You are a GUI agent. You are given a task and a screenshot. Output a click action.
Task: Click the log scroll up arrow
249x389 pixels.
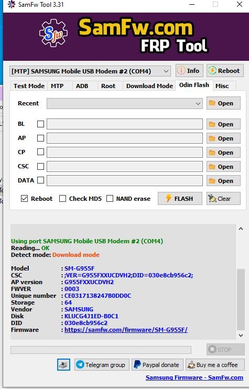tap(241, 229)
